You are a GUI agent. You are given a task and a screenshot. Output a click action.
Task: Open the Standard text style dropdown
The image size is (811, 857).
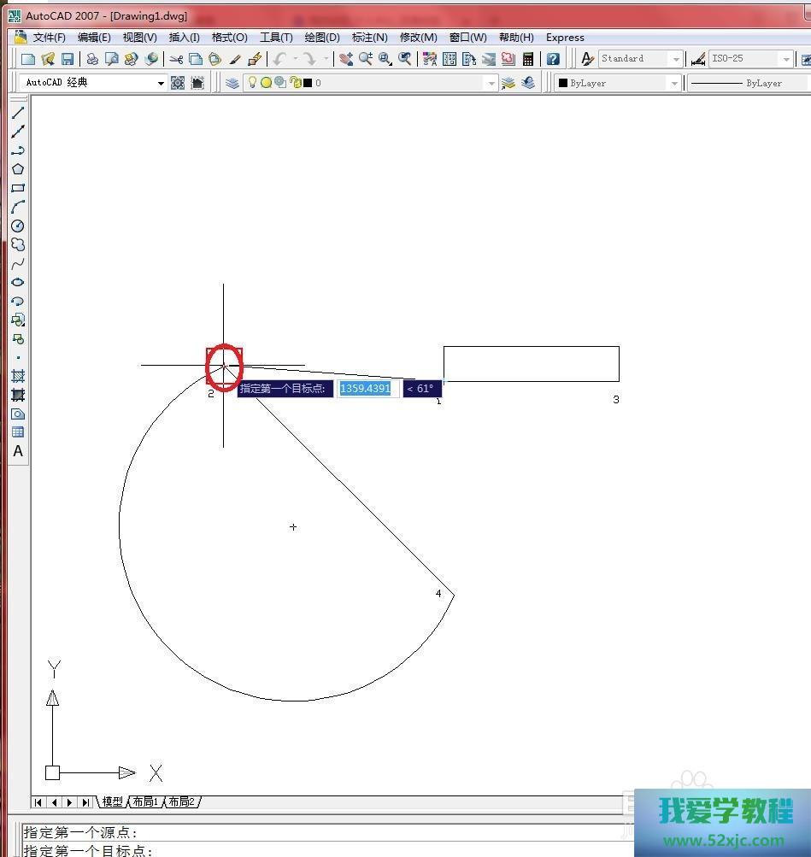(x=675, y=59)
